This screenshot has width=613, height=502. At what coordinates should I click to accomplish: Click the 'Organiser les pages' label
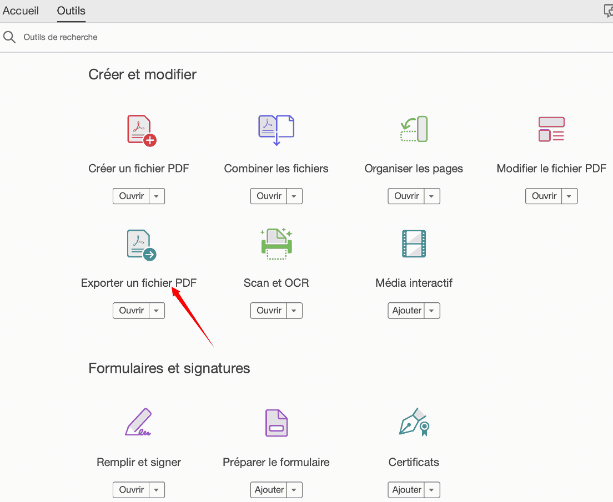414,169
